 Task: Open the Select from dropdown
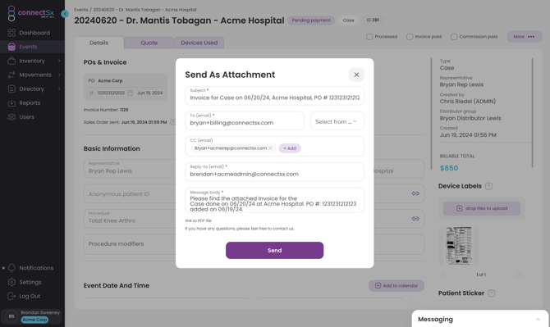[x=337, y=120]
